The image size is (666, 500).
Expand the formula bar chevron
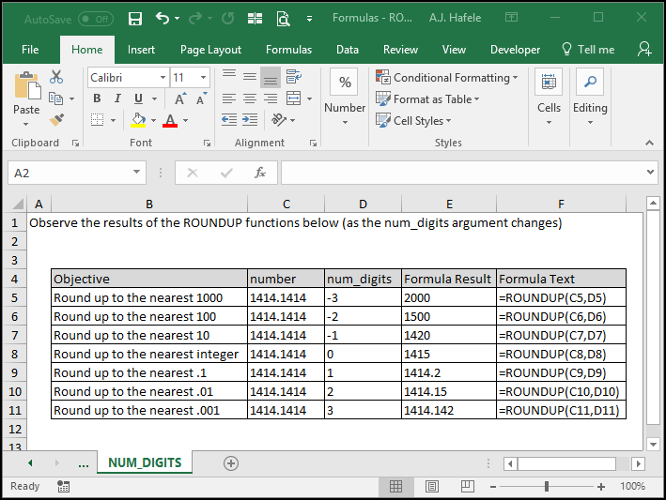pyautogui.click(x=650, y=173)
